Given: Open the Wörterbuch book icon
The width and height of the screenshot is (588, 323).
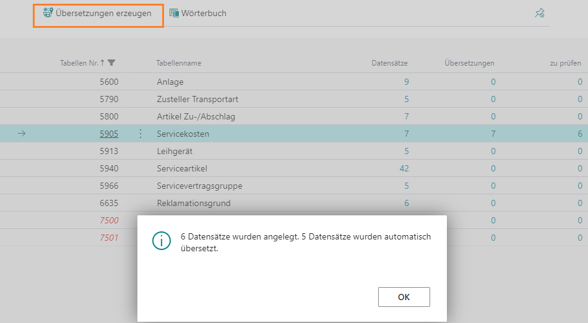Looking at the screenshot, I should pyautogui.click(x=174, y=13).
